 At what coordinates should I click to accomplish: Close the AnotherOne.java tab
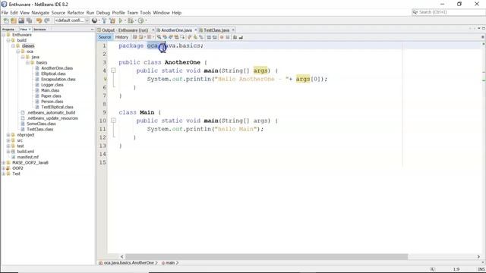(x=196, y=30)
